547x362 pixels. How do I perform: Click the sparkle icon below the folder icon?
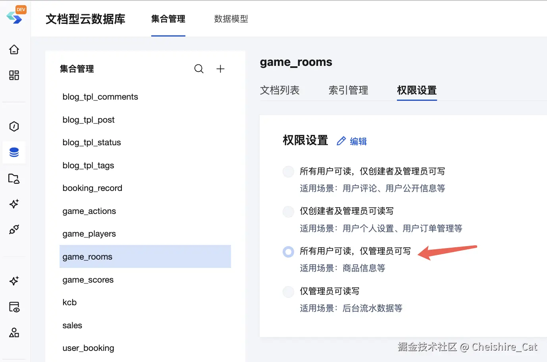tap(14, 204)
